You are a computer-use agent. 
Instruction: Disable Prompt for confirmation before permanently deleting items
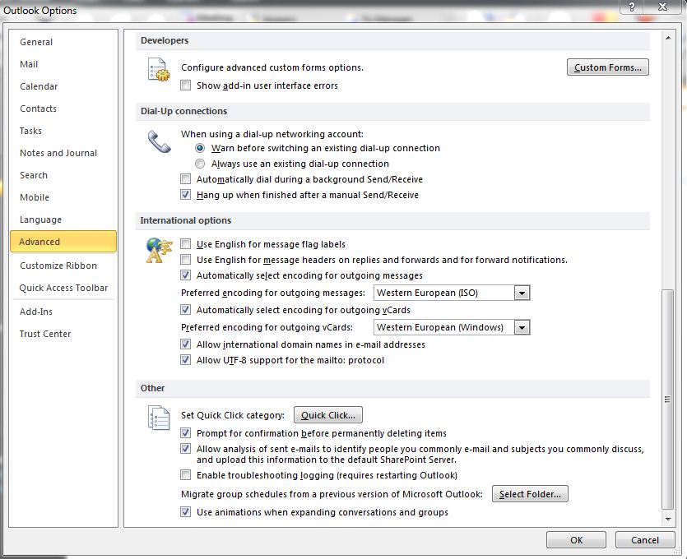coord(186,433)
